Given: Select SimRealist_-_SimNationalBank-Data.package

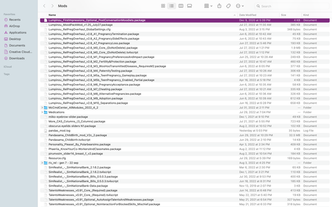Looking at the screenshot, I should (185, 186).
